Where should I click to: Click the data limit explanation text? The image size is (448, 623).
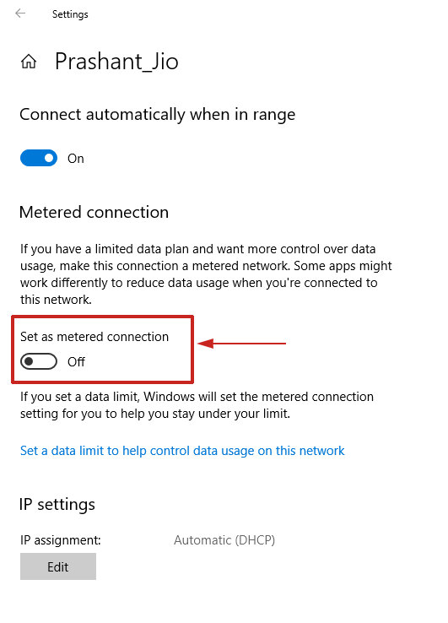click(x=197, y=405)
